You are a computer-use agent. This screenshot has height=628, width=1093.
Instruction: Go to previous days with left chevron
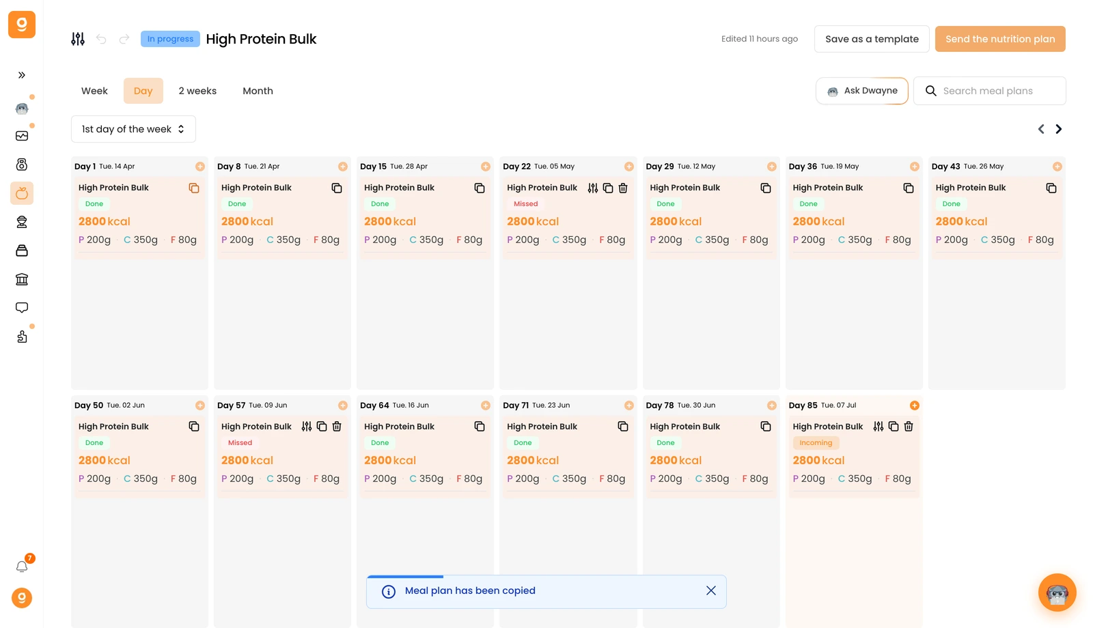pyautogui.click(x=1041, y=129)
